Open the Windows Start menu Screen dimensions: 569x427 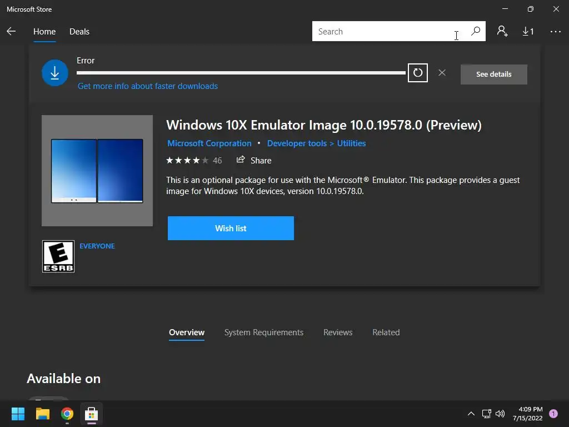(18, 414)
